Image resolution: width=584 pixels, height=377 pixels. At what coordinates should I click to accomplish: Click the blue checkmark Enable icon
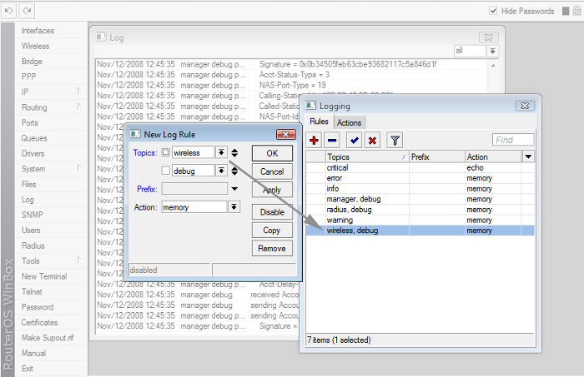pos(355,140)
